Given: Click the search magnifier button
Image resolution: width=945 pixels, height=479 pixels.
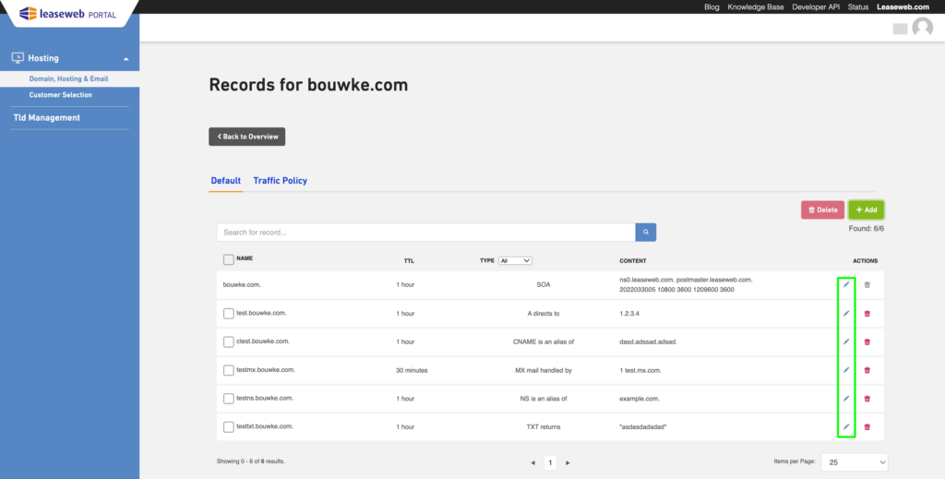Looking at the screenshot, I should (645, 232).
